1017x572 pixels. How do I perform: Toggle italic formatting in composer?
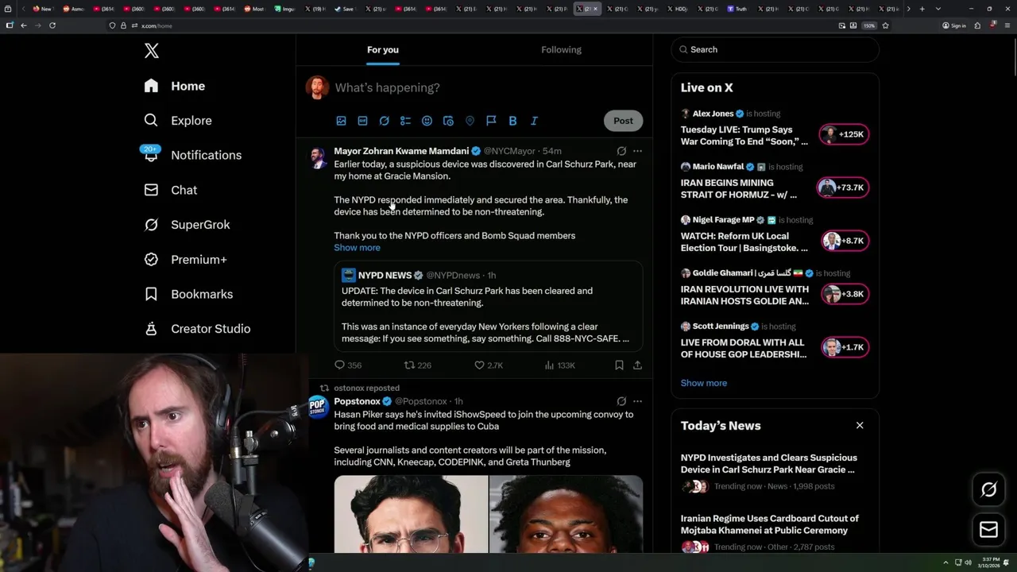coord(534,121)
